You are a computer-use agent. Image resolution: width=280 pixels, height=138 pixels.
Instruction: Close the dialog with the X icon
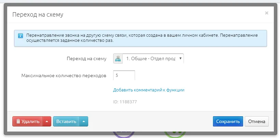[x=267, y=13]
